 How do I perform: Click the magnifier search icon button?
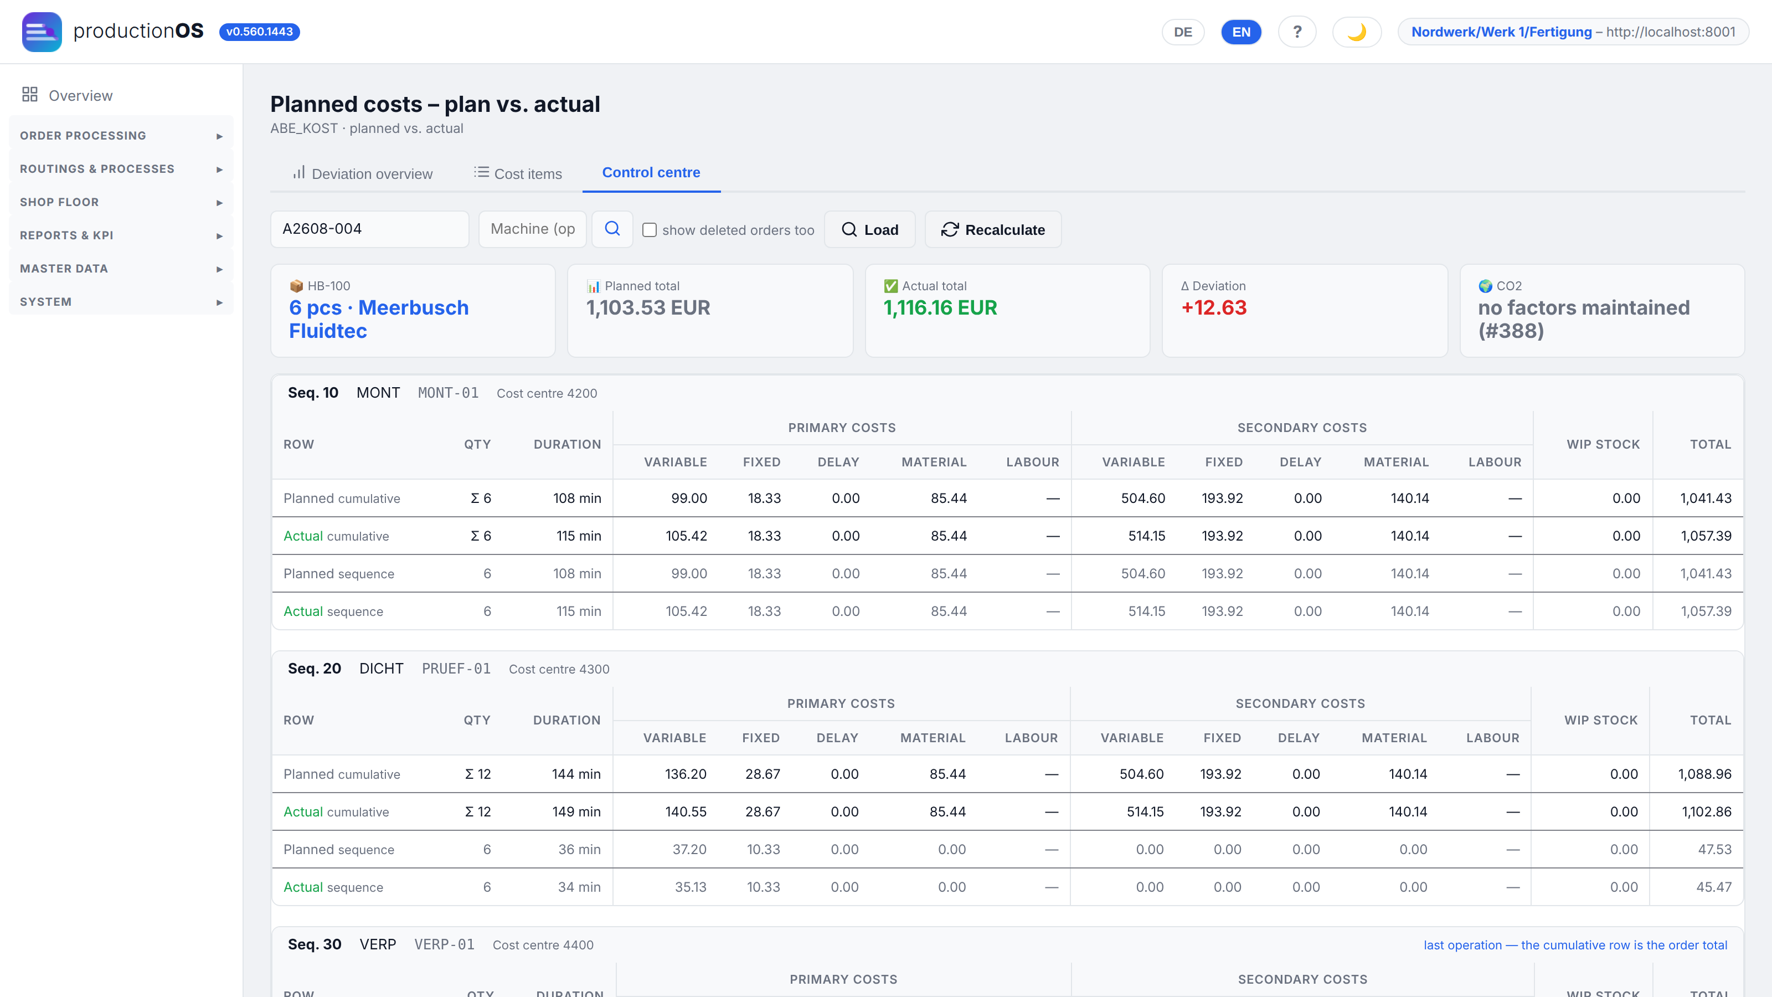pos(612,229)
